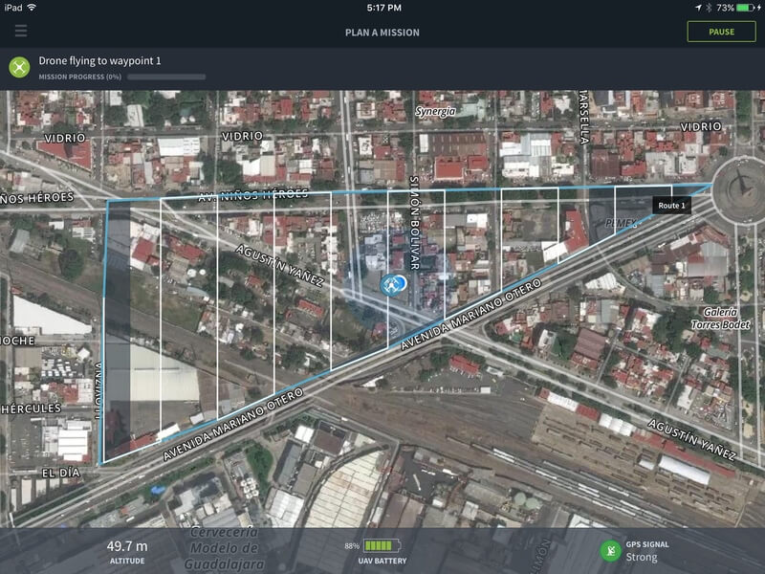Tap the Cervecería Modelo de Guadalajara label
This screenshot has height=574, width=765.
223,547
